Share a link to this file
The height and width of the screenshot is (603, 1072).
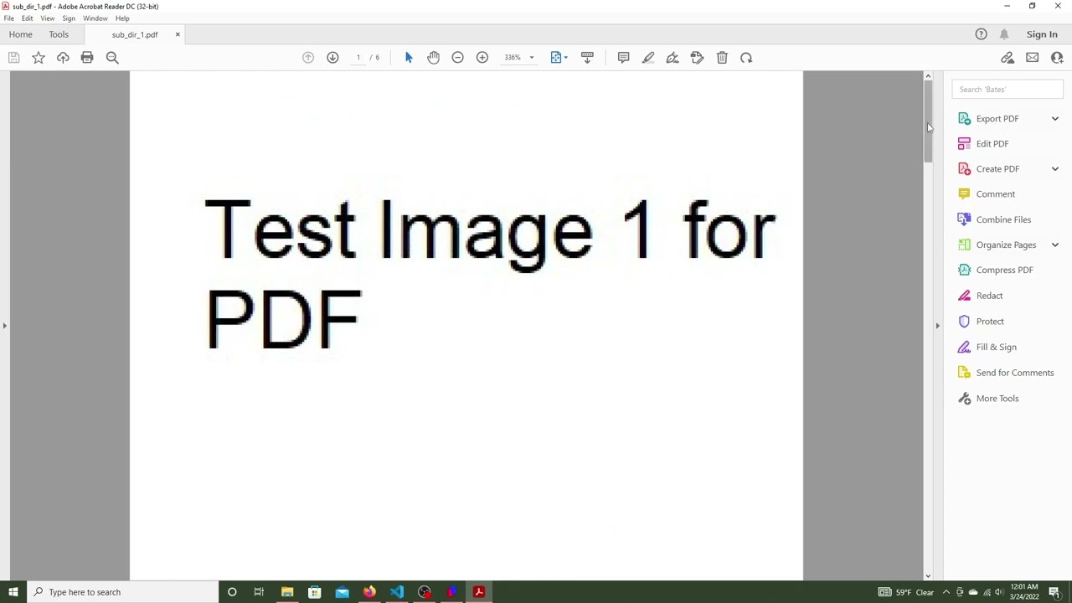(1008, 58)
